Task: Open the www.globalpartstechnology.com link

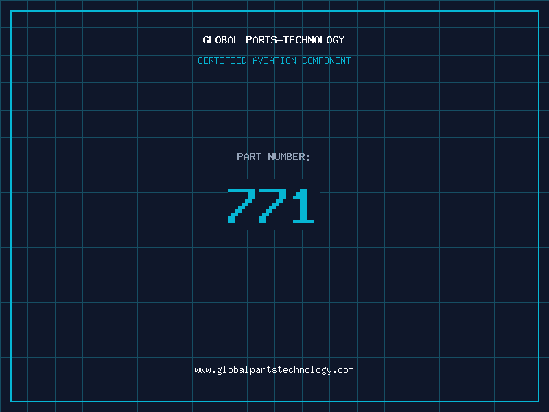Action: [x=274, y=370]
